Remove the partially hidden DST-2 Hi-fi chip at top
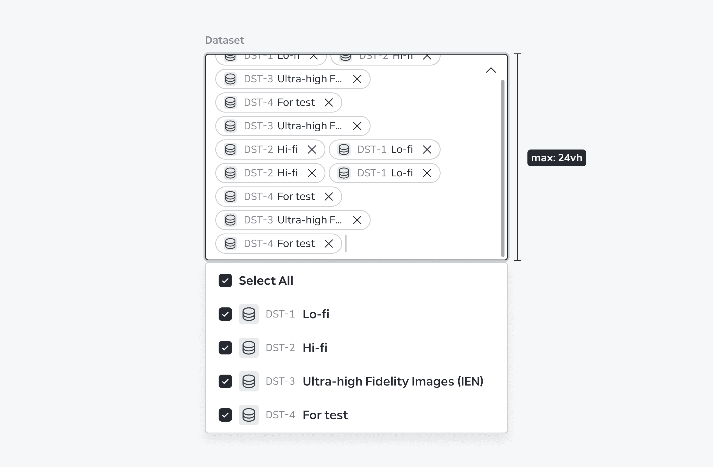 (427, 57)
